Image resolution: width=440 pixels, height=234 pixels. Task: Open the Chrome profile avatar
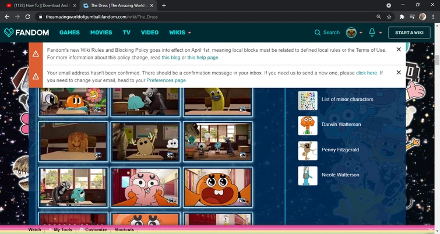423,17
